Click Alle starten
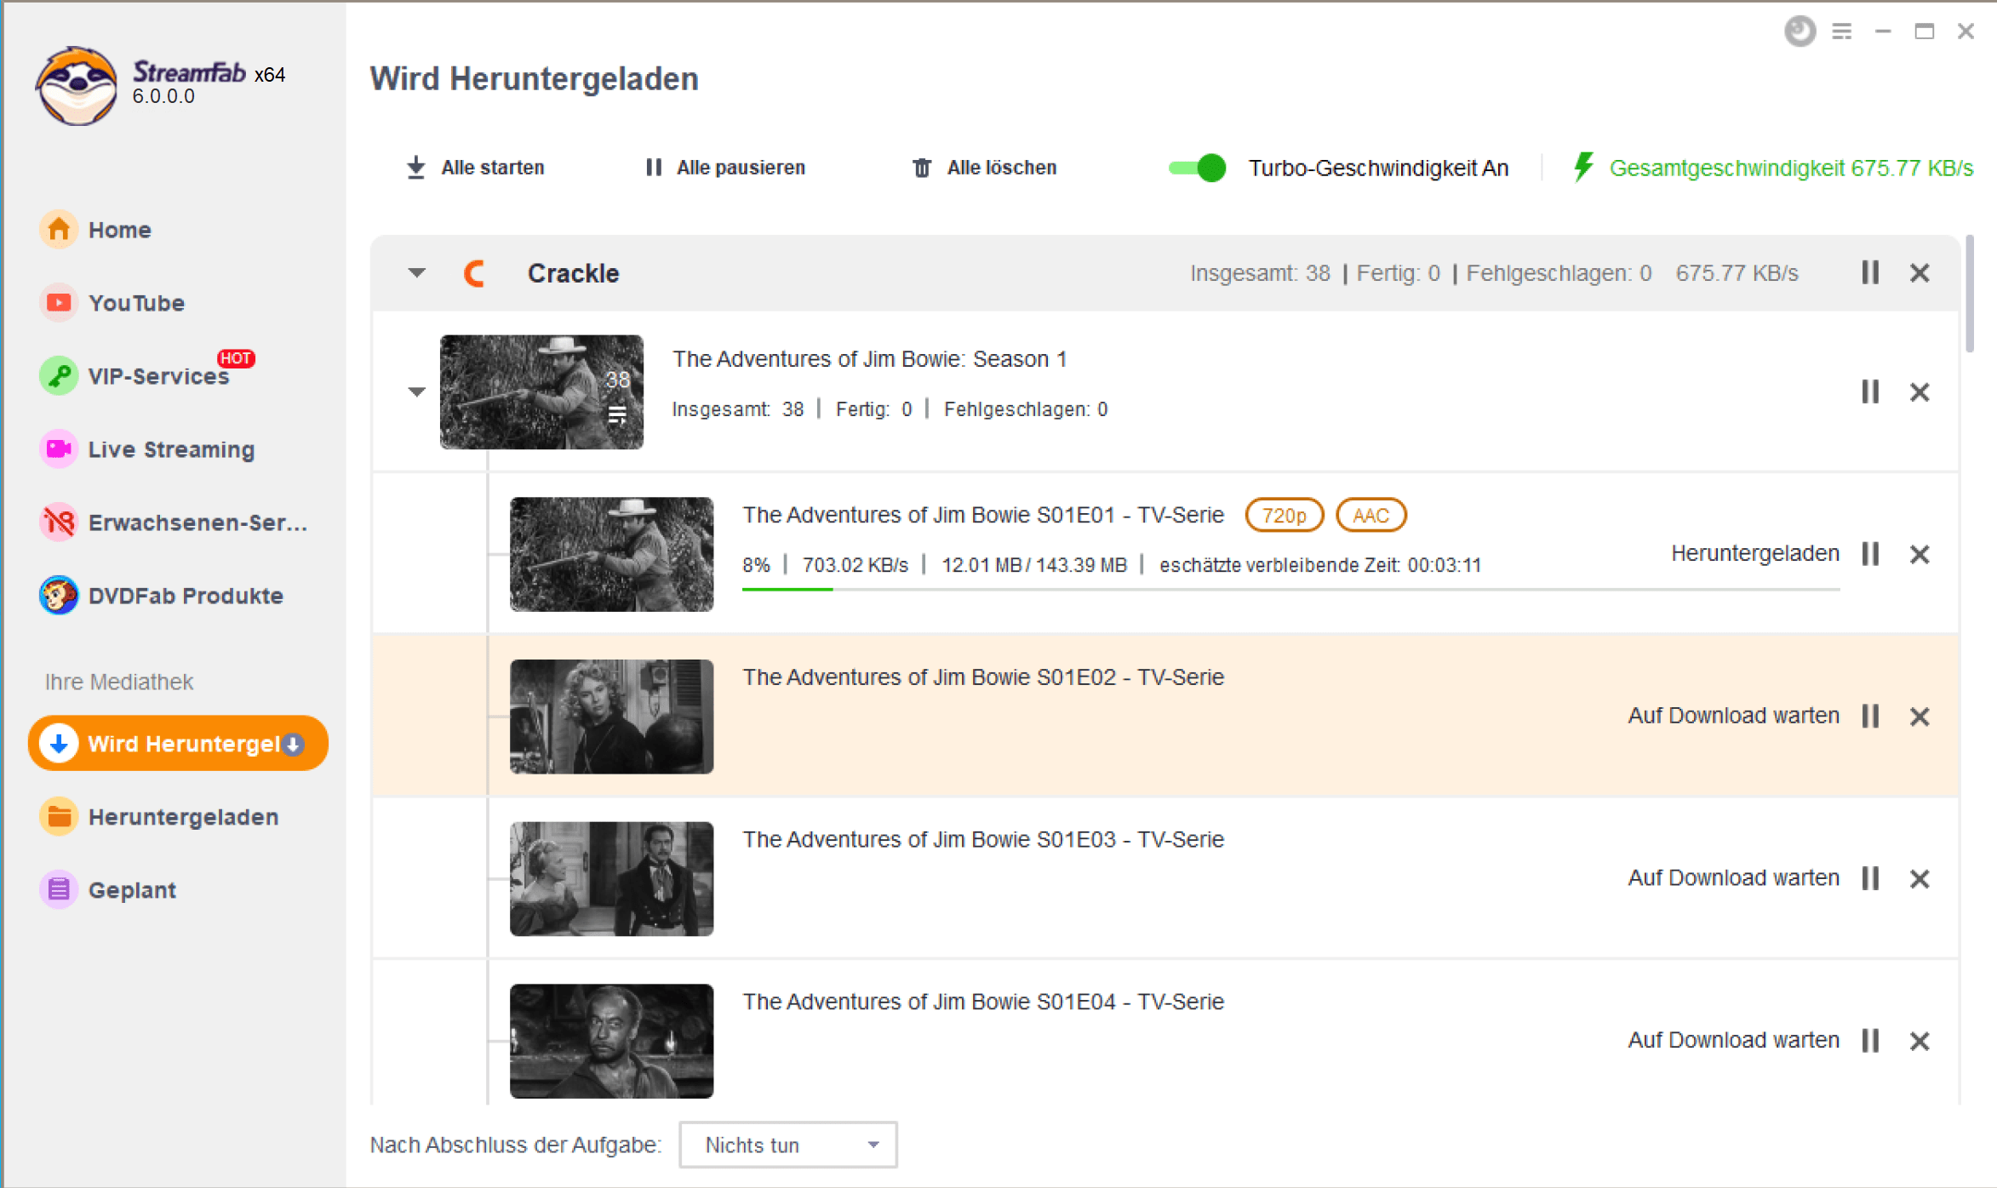 tap(475, 168)
